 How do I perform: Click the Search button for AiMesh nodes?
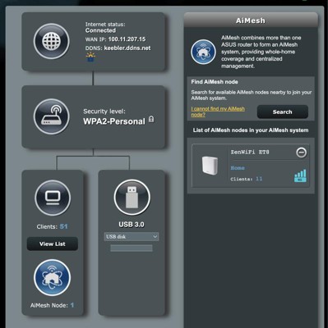[x=283, y=112]
